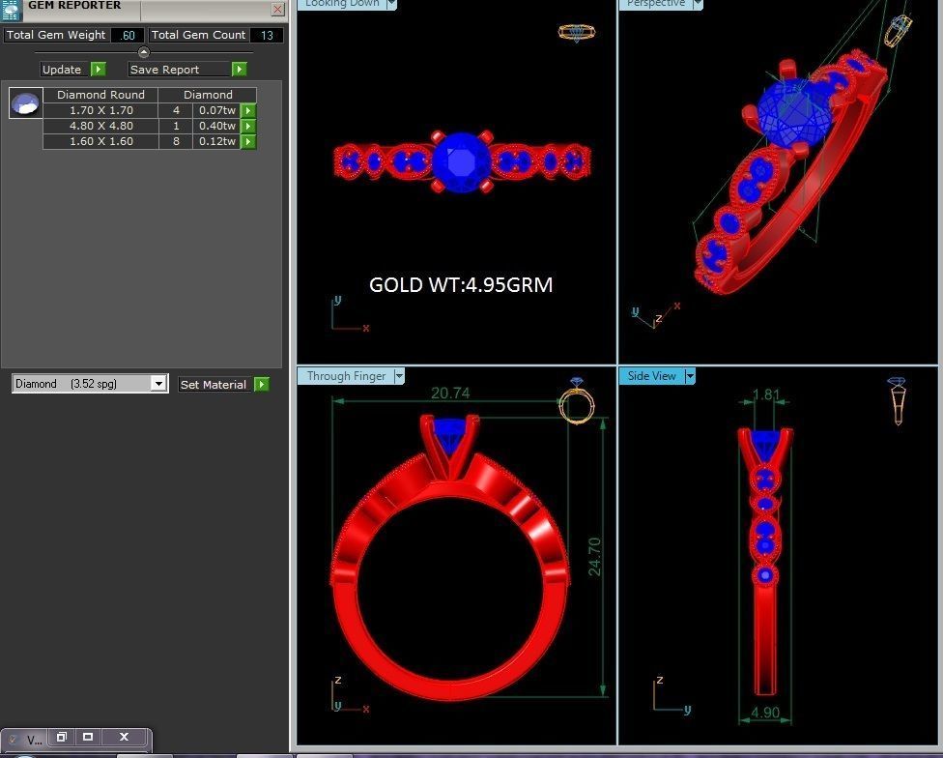Screen dimensions: 943x758
Task: Select the Perspective viewport tab
Action: tap(656, 4)
